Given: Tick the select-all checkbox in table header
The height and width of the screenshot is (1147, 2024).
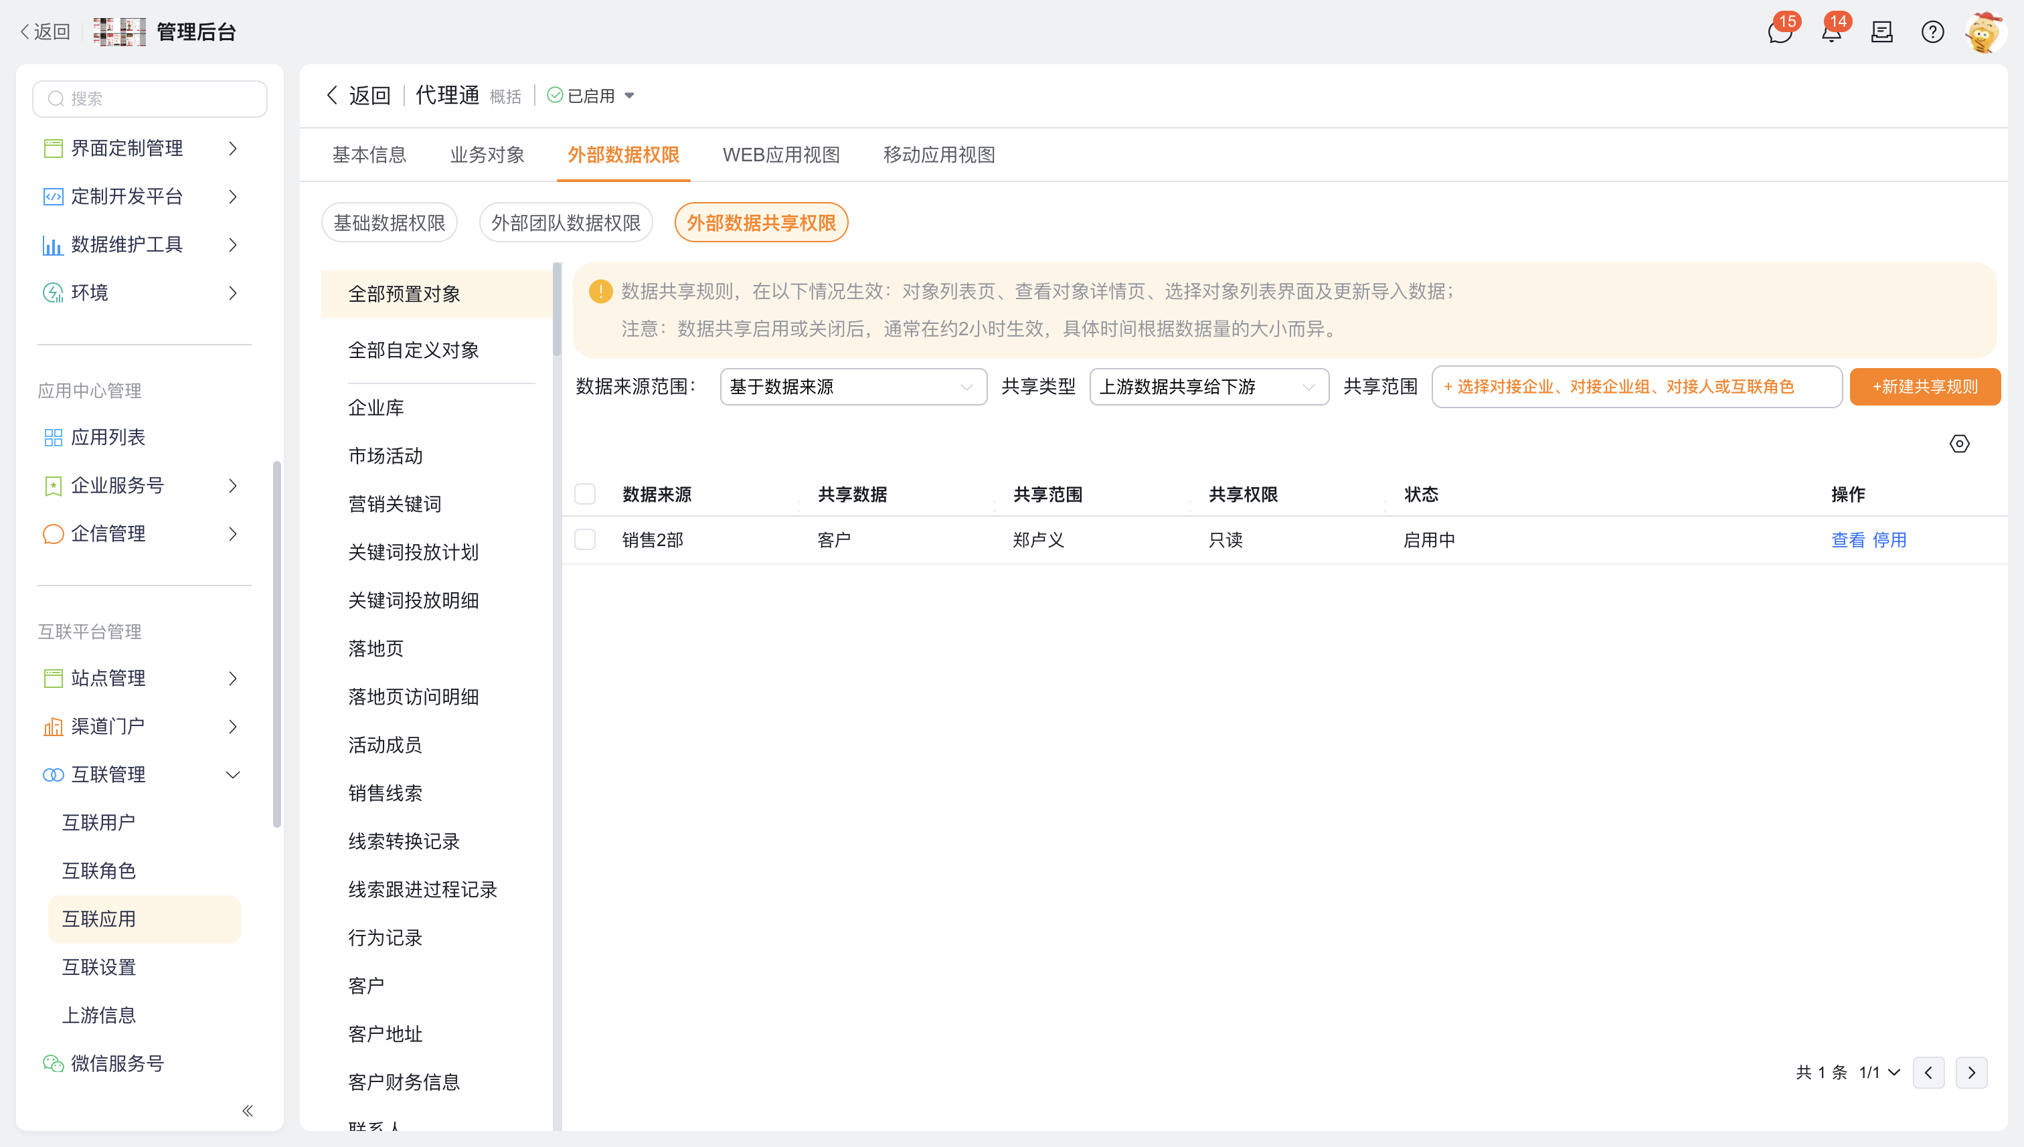Looking at the screenshot, I should (584, 494).
